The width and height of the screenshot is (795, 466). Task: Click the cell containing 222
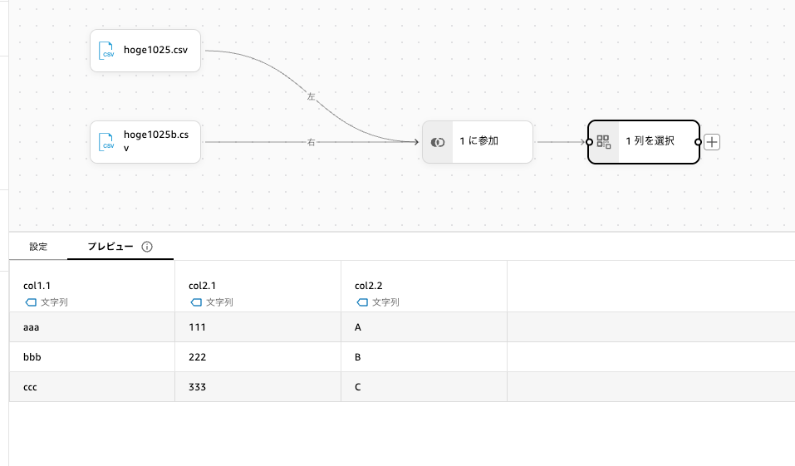(198, 356)
